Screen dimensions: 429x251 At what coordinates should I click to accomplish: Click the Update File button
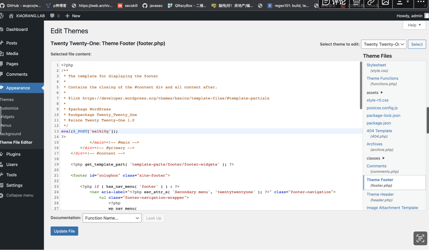point(64,231)
